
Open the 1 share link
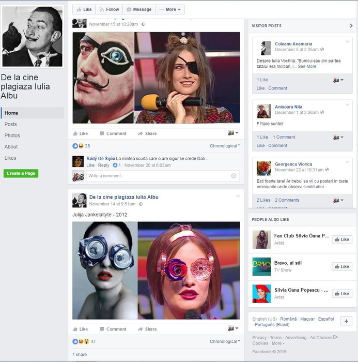pyautogui.click(x=80, y=355)
